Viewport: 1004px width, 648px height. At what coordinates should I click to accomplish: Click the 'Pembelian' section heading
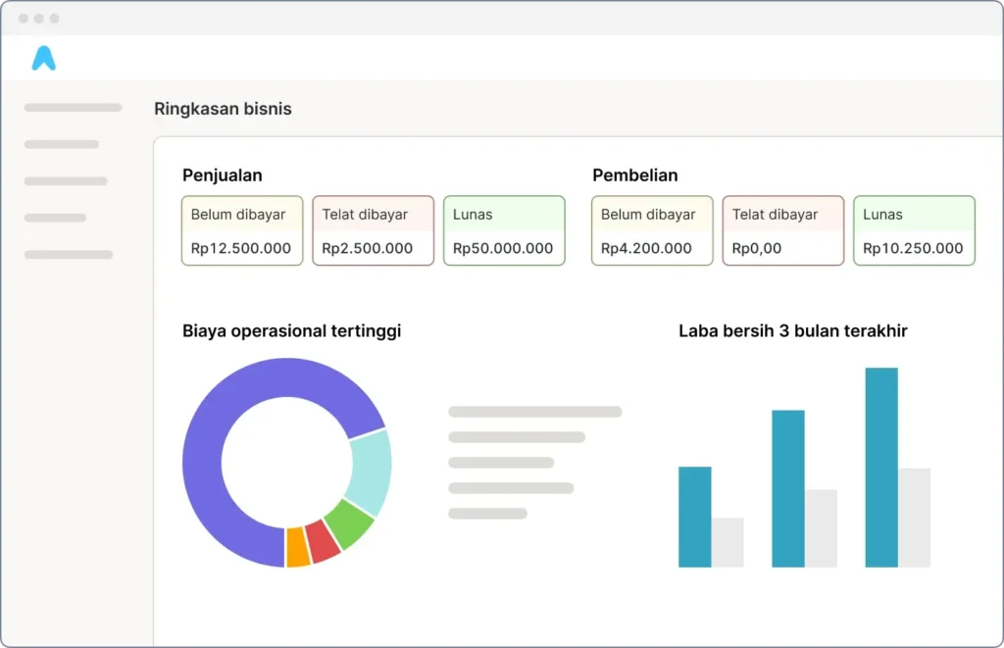634,175
